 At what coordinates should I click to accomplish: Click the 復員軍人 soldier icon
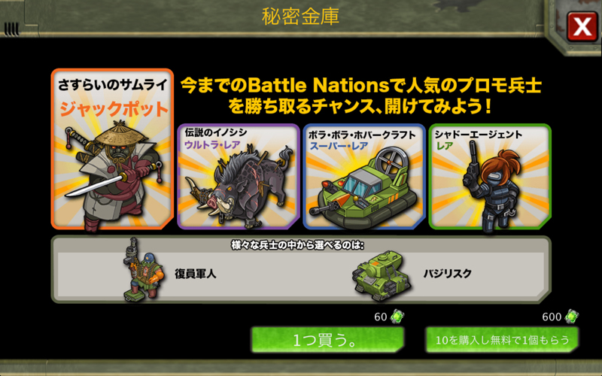(143, 269)
